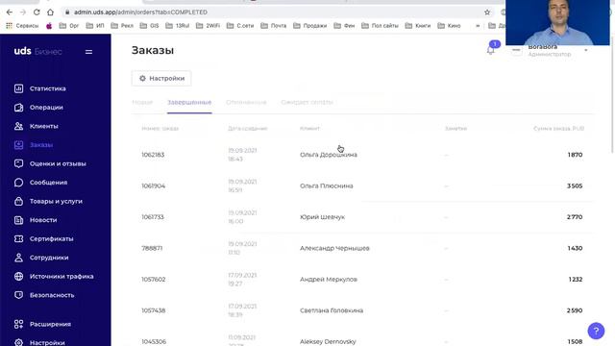Open order number 1057438
This screenshot has height=346, width=615.
154,310
